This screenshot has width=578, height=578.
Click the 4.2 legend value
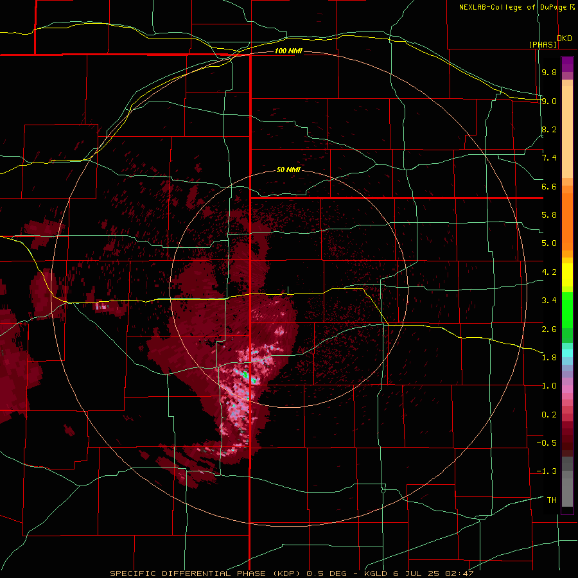549,272
